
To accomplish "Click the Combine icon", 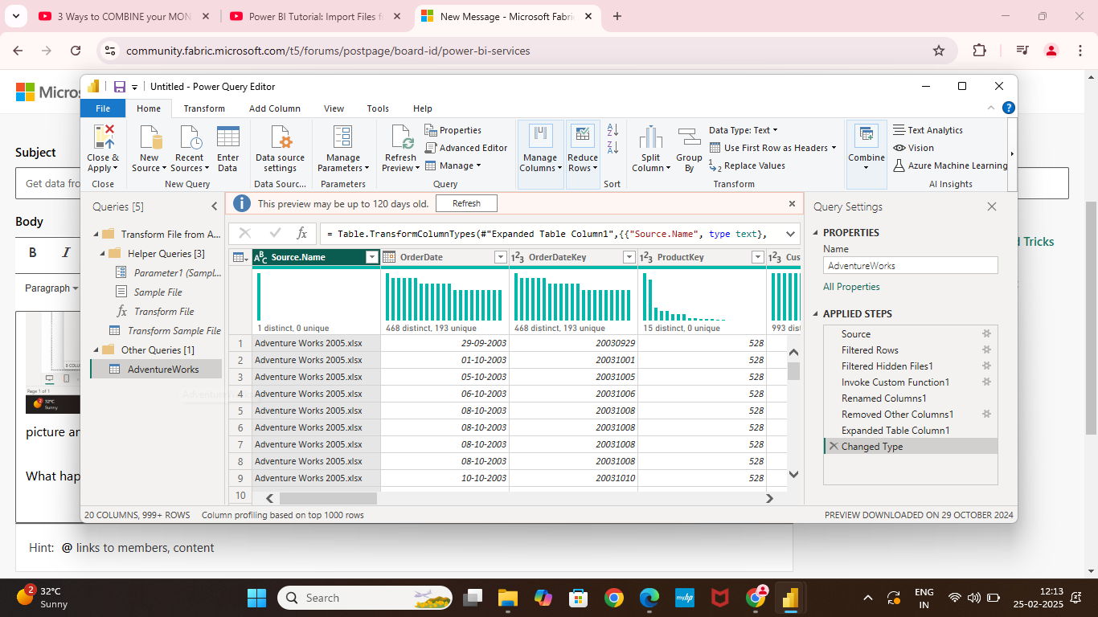I will 866,136.
